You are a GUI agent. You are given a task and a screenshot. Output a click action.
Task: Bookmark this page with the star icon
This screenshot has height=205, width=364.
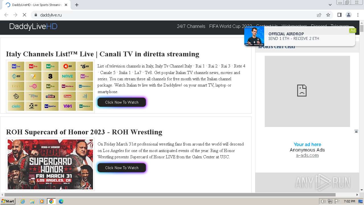coord(328,15)
